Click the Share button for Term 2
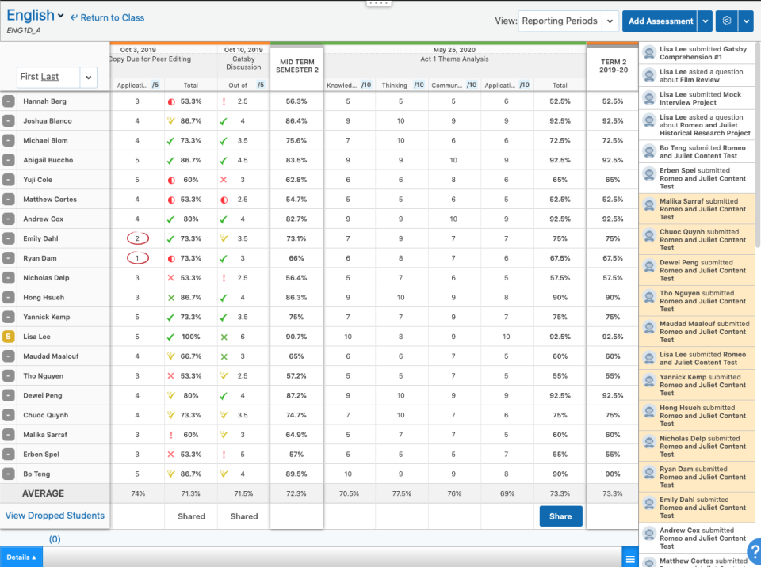761x567 pixels. tap(560, 516)
